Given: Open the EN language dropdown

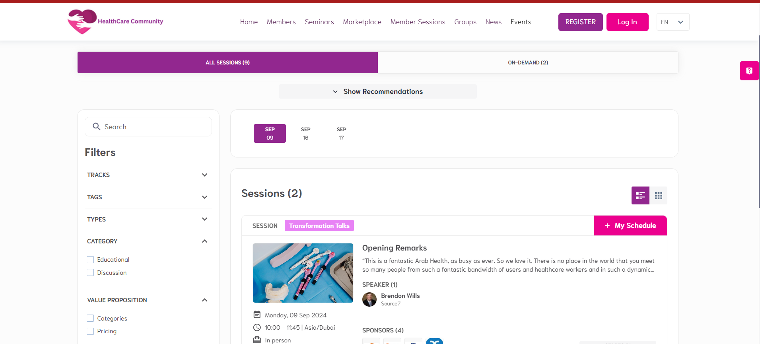Looking at the screenshot, I should (673, 22).
